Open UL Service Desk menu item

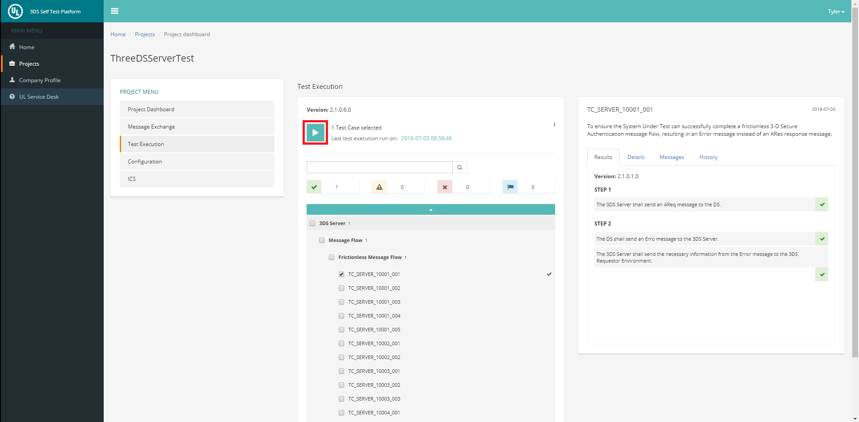point(52,96)
